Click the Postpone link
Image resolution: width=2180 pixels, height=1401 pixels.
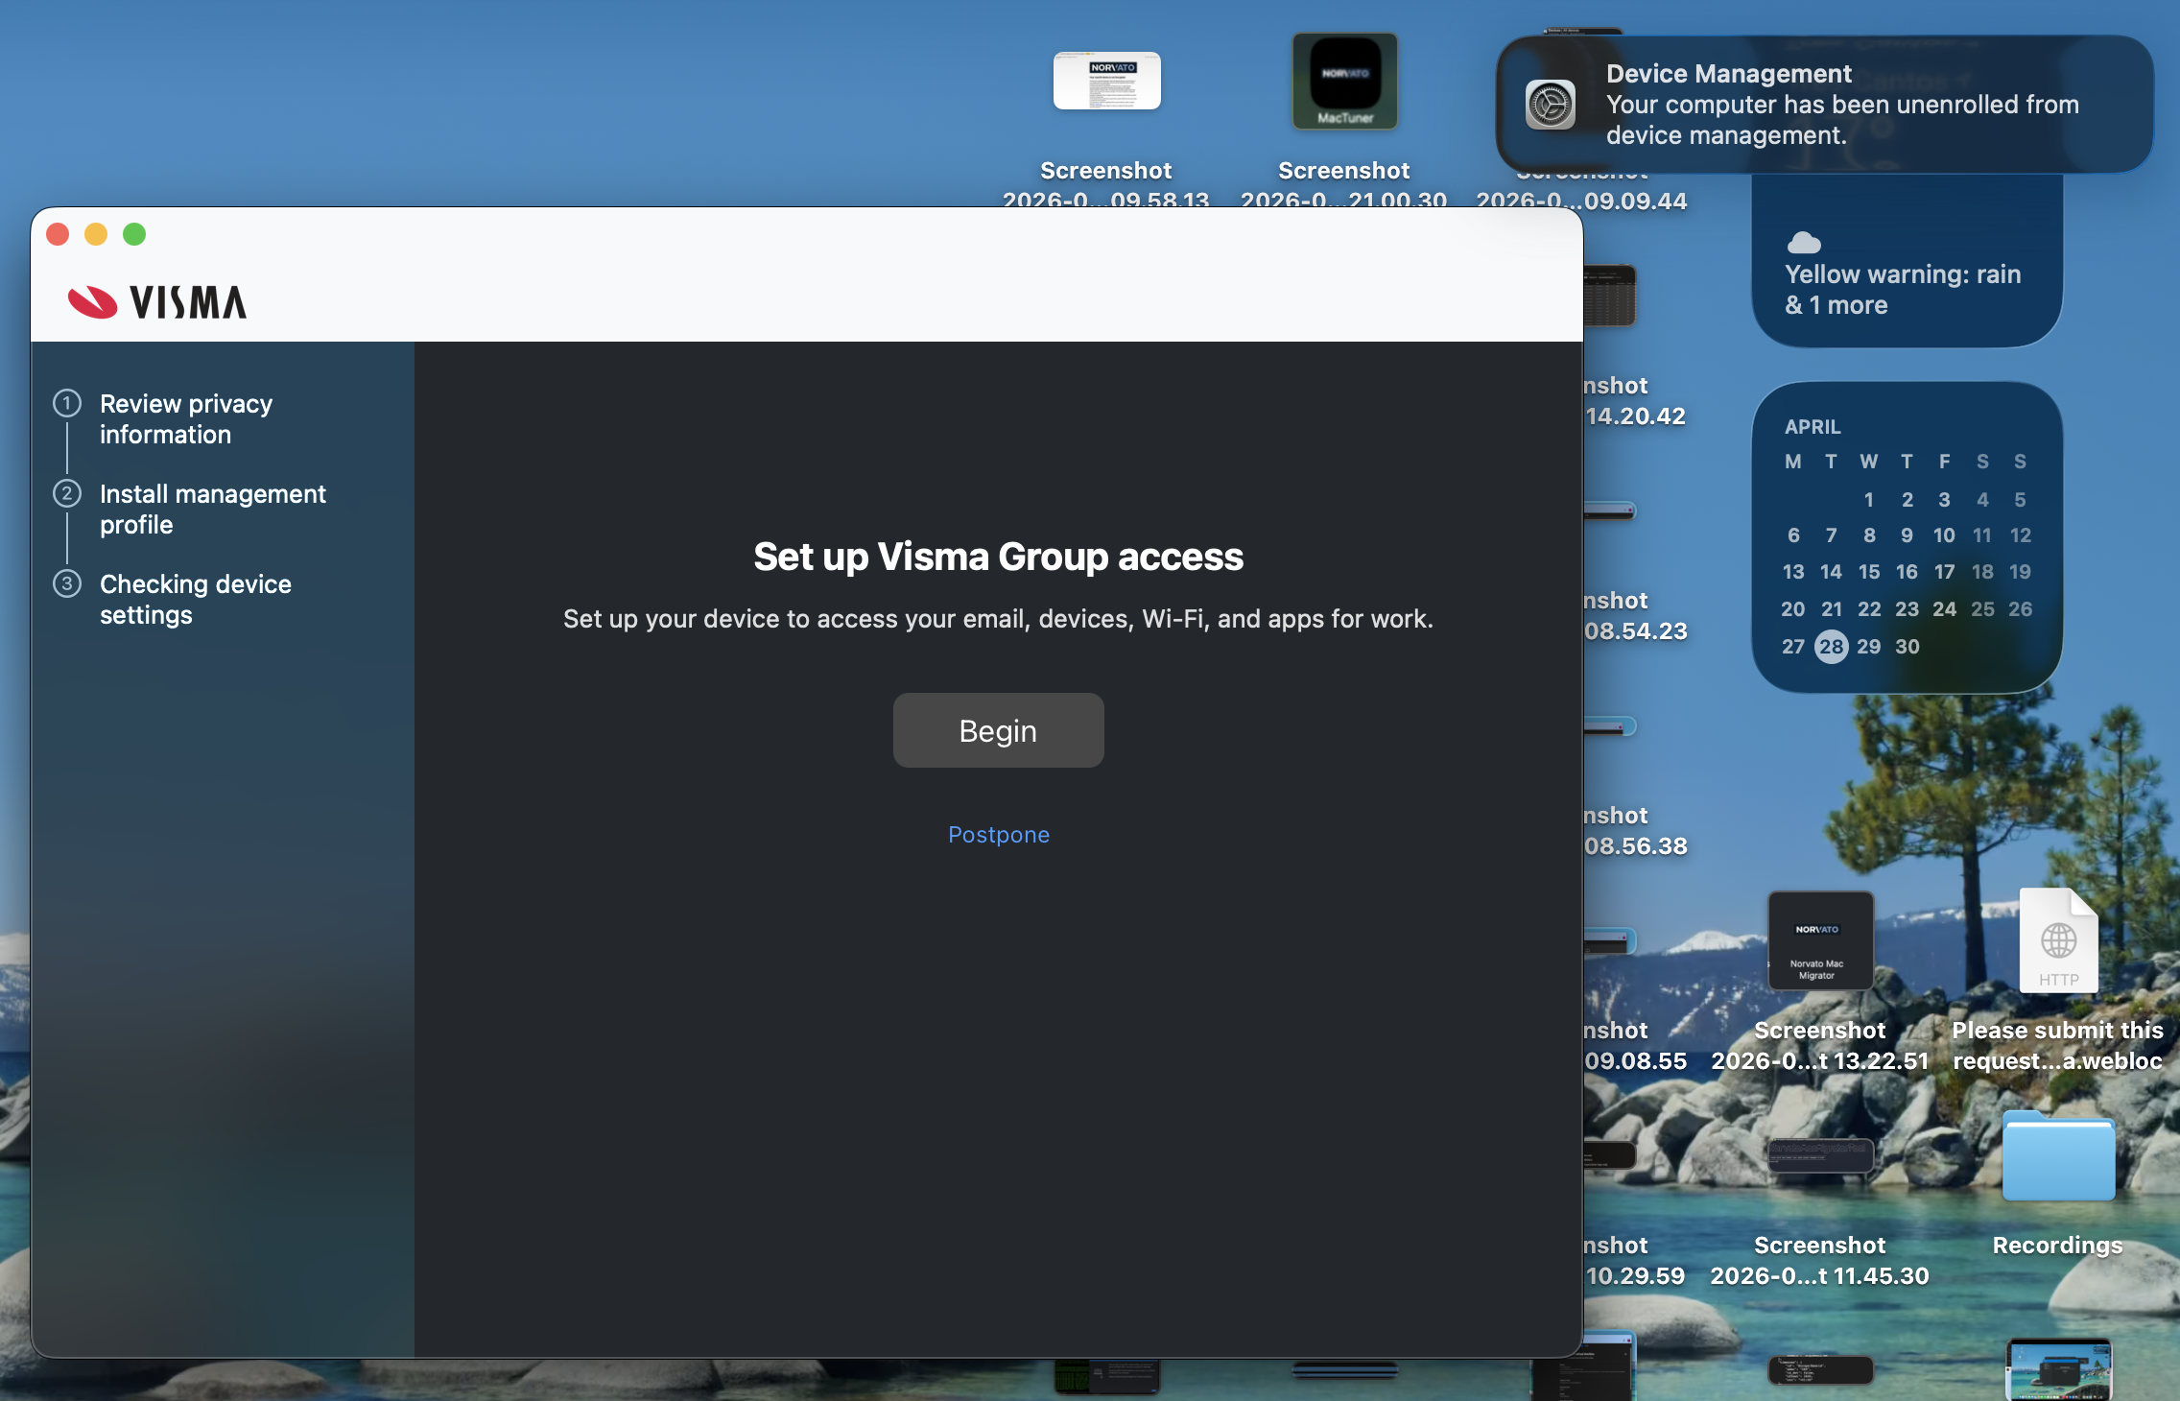pyautogui.click(x=998, y=835)
